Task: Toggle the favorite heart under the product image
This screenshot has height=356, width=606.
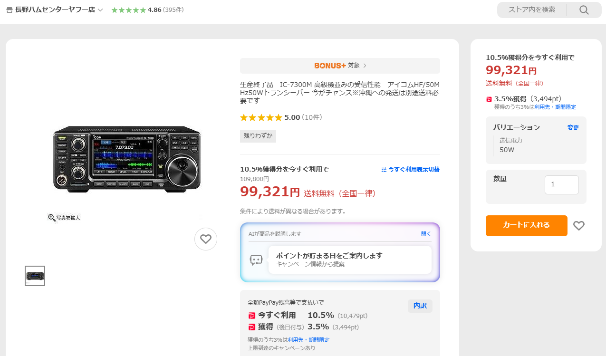Action: (x=206, y=239)
